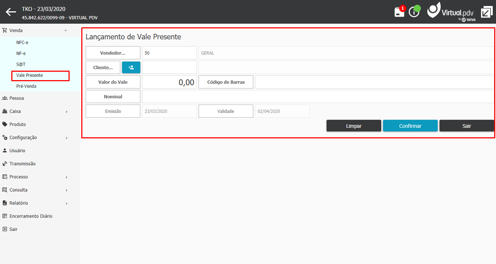The image size is (496, 264).
Task: Click the Valor do Vale label button
Action: click(113, 82)
